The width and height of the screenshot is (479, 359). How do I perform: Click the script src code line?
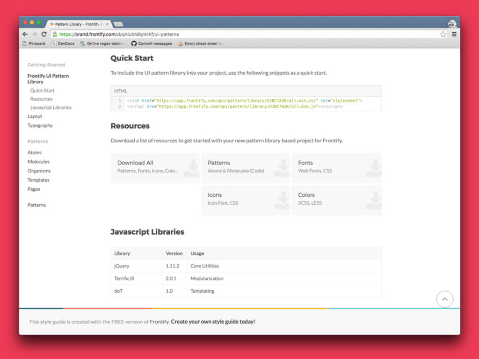235,107
